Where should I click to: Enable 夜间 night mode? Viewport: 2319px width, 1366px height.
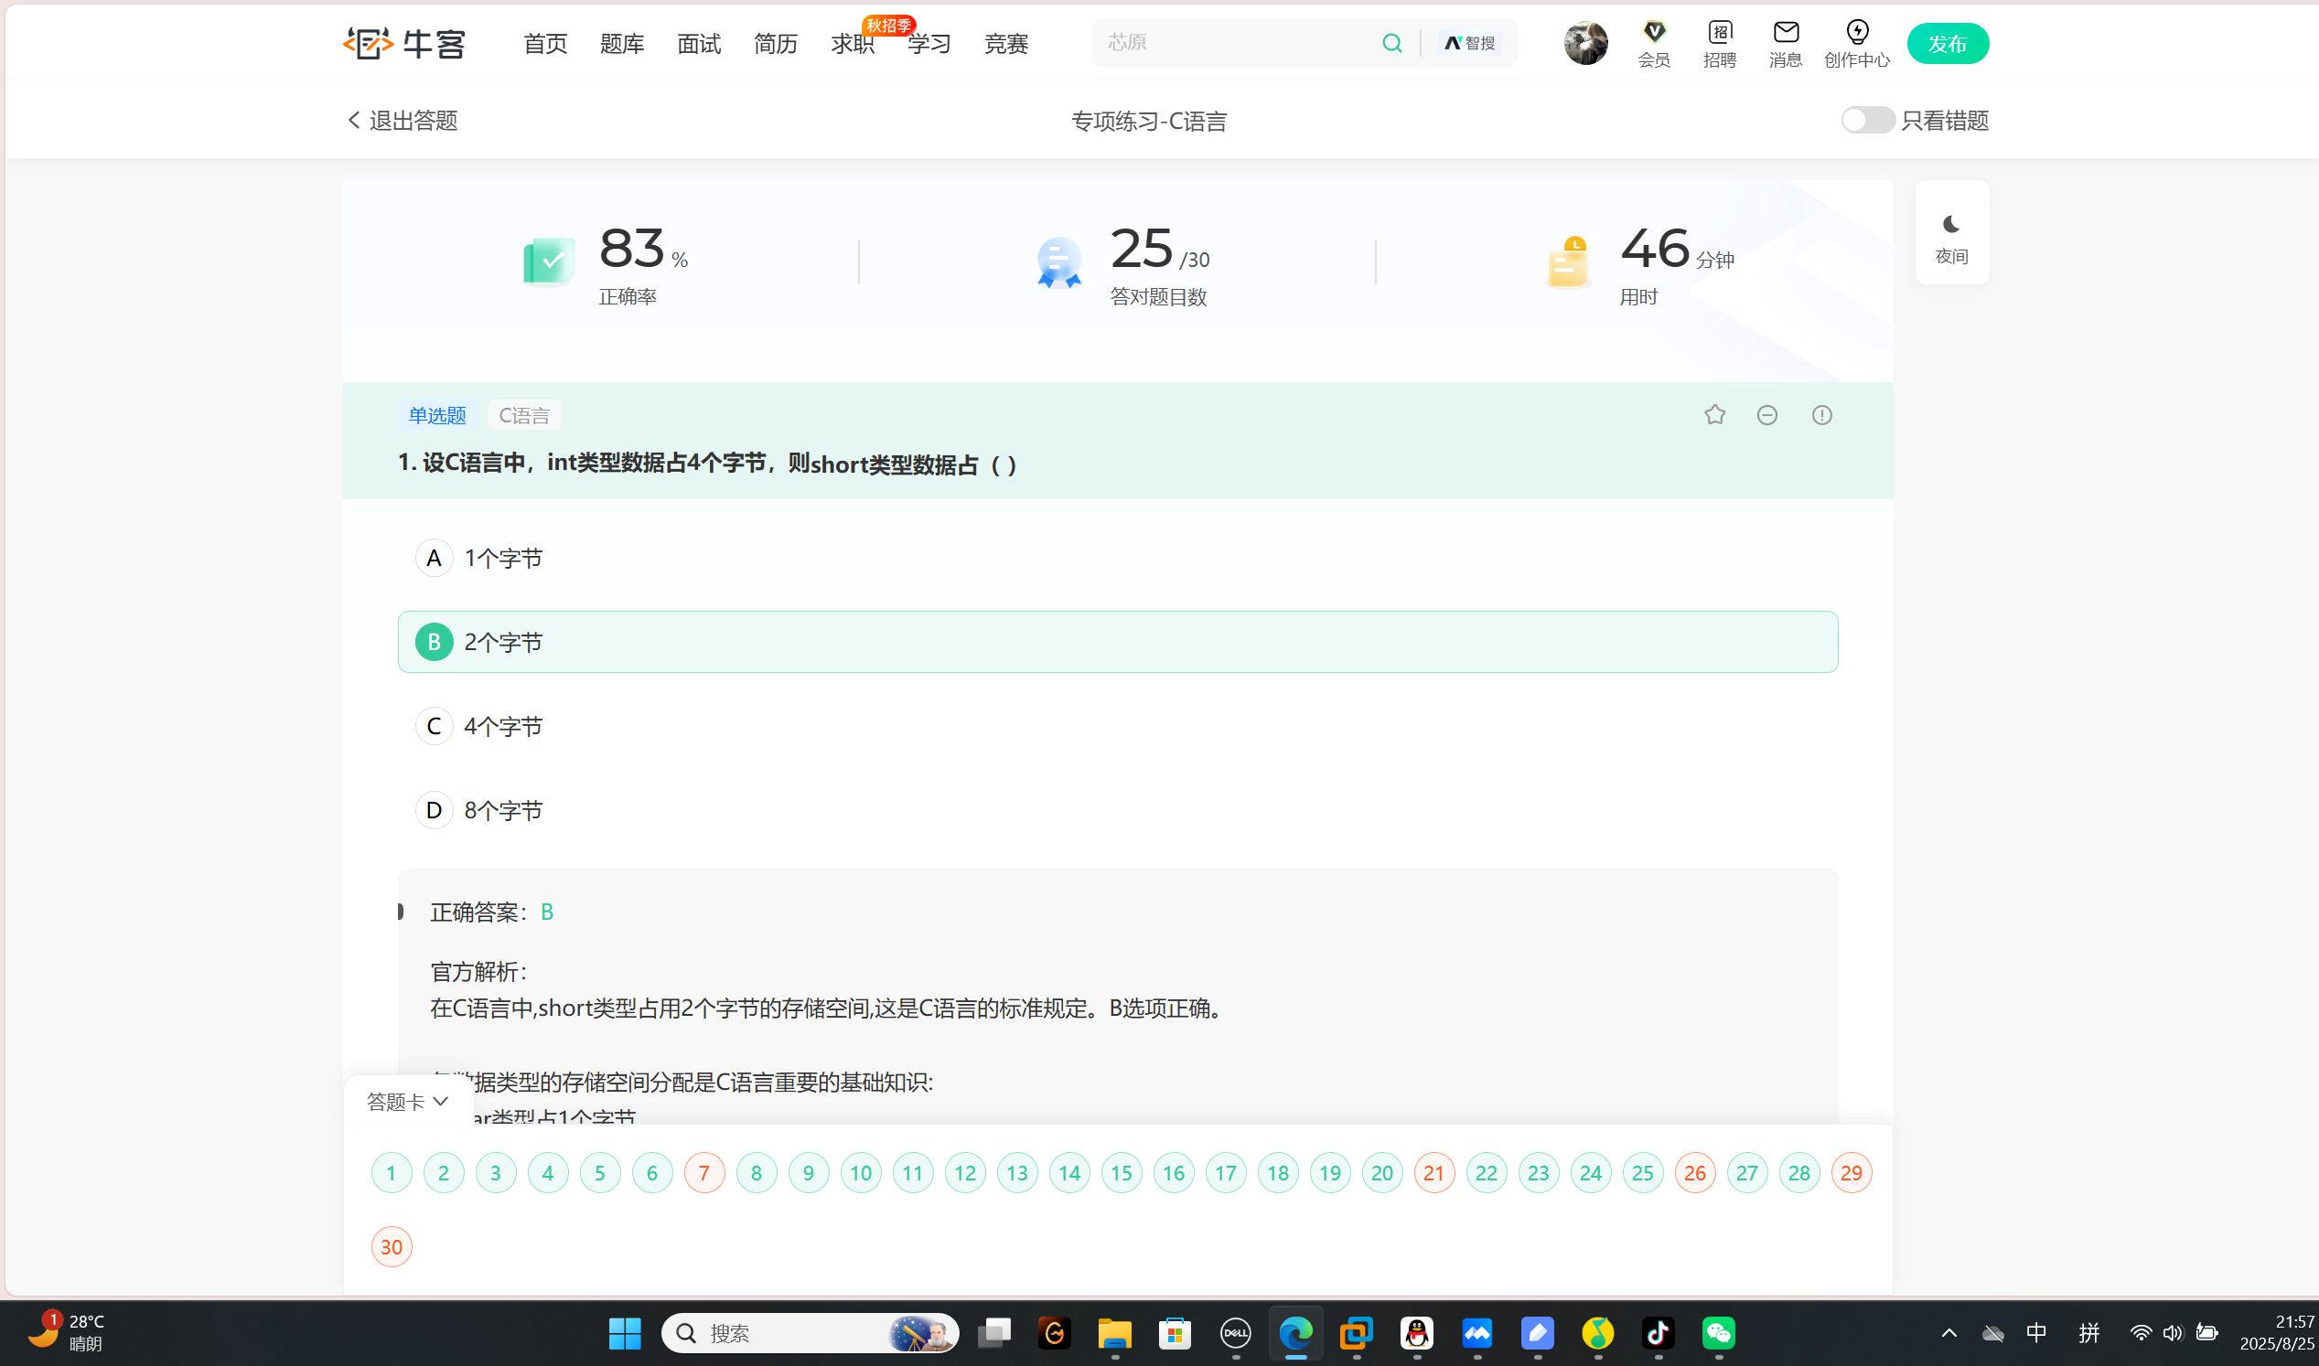point(1951,232)
